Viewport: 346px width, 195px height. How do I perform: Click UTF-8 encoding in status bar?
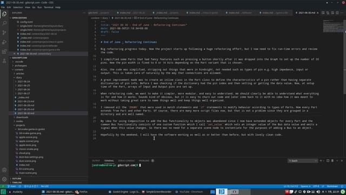(316, 186)
